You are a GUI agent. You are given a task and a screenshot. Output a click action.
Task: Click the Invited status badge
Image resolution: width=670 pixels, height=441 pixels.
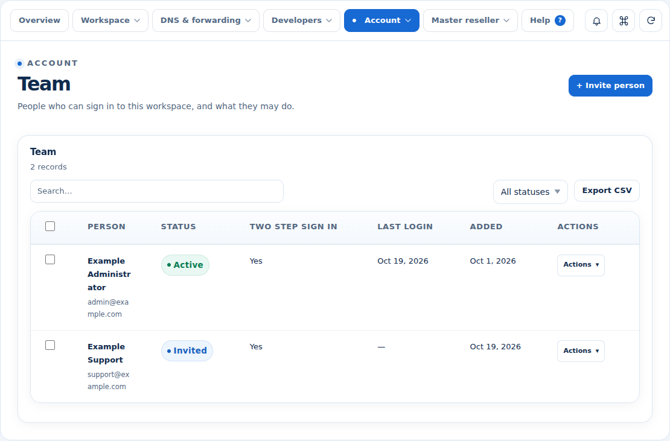187,351
